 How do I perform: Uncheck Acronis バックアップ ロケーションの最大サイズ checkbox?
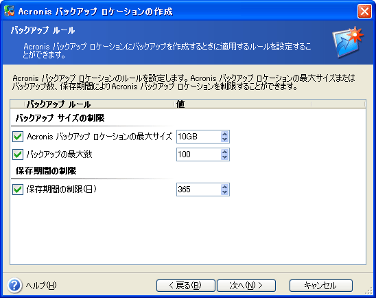click(x=18, y=137)
